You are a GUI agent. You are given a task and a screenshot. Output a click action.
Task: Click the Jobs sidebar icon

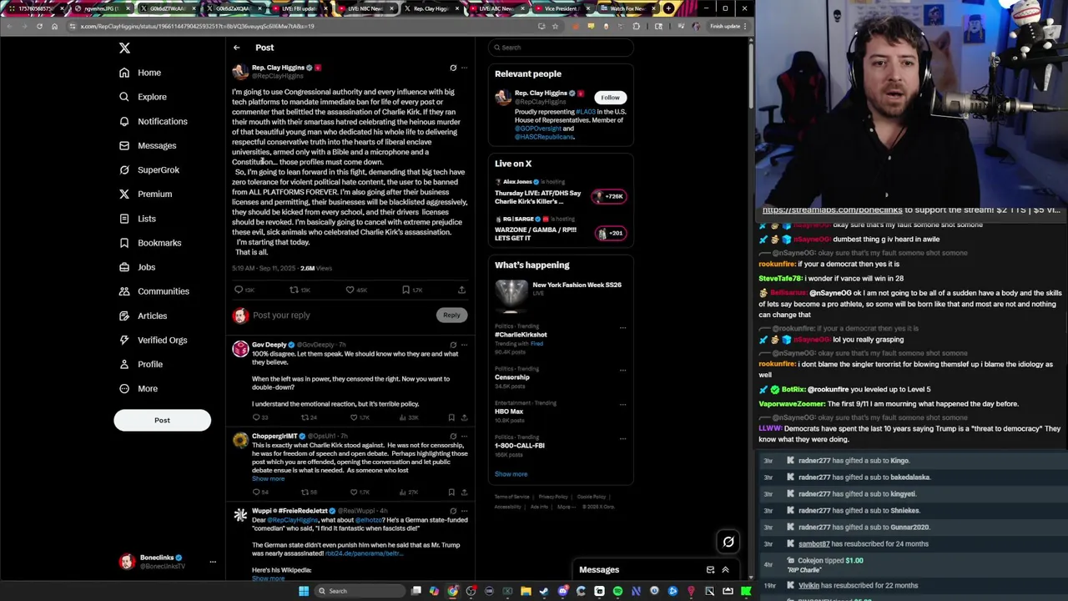pyautogui.click(x=124, y=267)
